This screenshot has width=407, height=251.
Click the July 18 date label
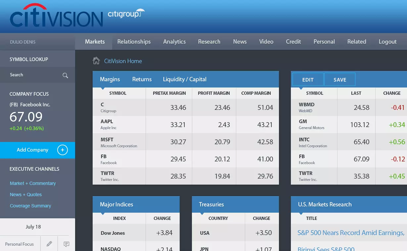(33, 227)
